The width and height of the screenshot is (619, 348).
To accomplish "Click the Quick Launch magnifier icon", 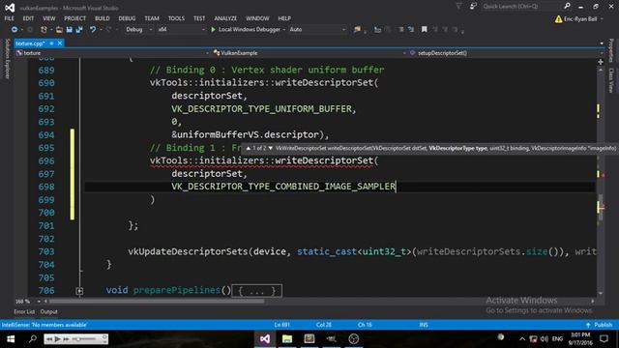I will point(568,6).
